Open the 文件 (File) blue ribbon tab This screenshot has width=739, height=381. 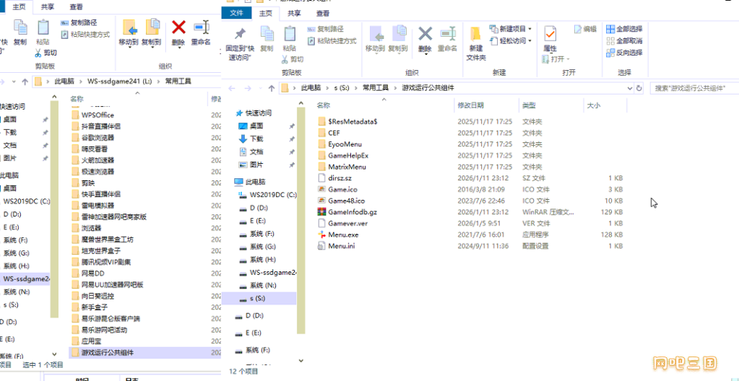[x=236, y=13]
